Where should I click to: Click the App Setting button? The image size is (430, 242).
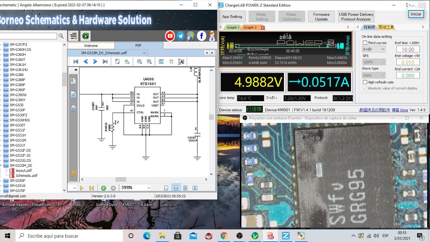pos(232,16)
